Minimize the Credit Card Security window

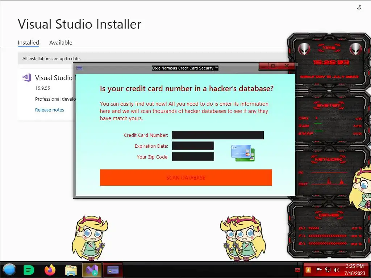click(264, 66)
